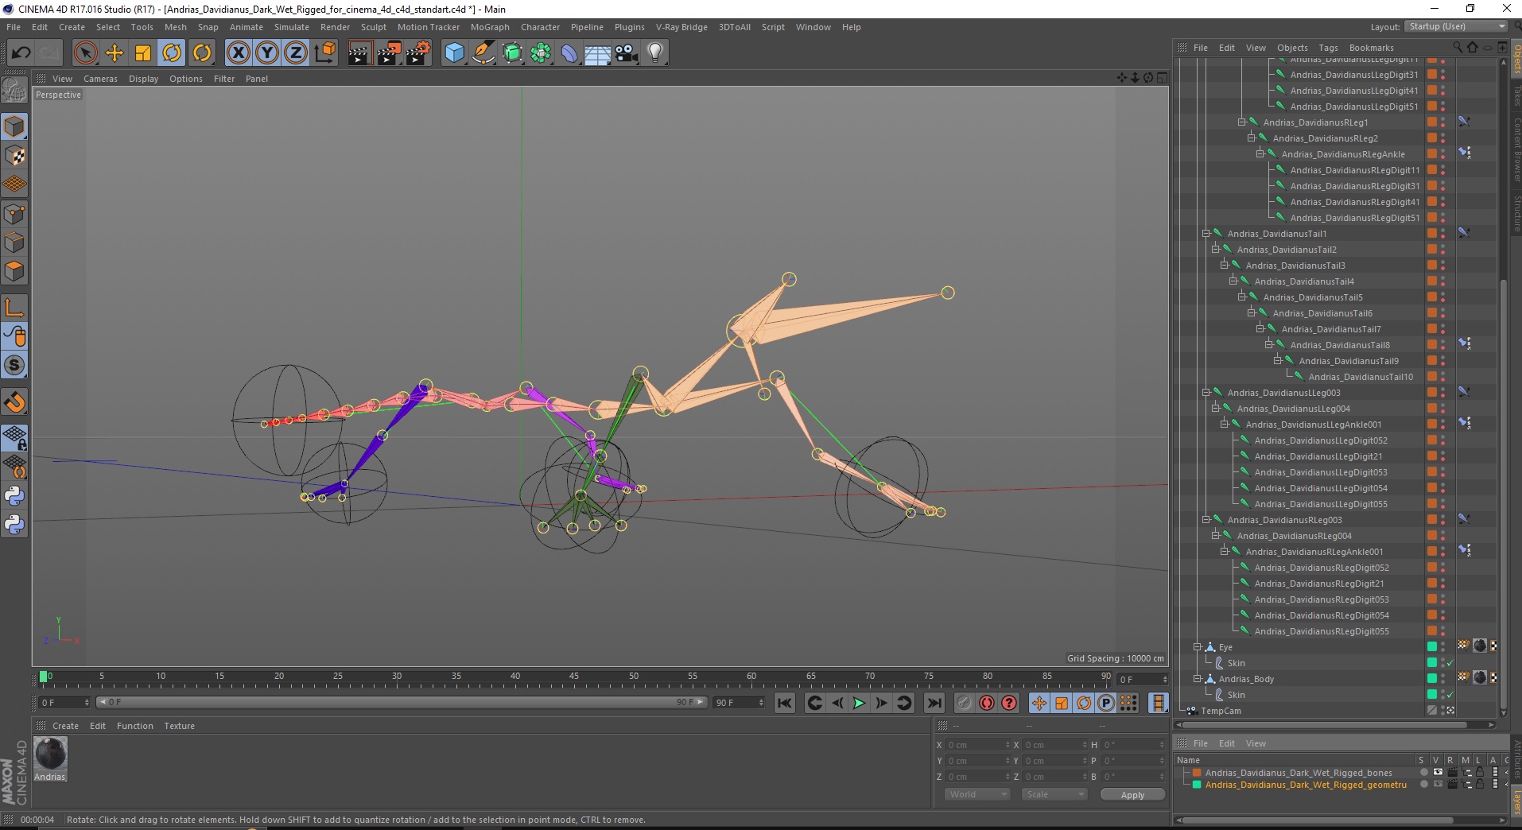Toggle the coordinate system icon
Image resolution: width=1522 pixels, height=830 pixels.
click(324, 53)
